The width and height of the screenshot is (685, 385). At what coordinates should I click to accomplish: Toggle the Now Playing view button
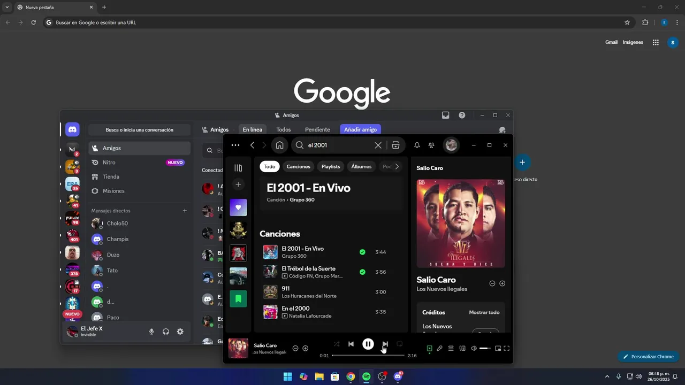point(429,349)
